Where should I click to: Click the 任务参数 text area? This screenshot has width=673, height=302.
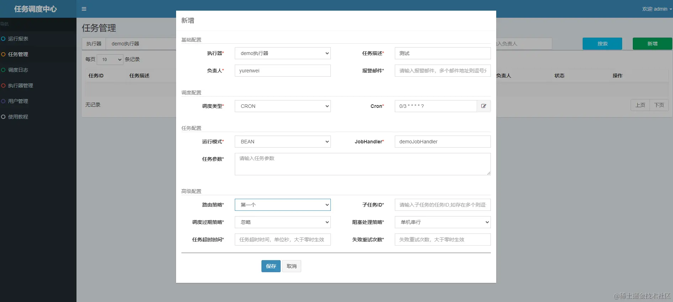click(x=363, y=164)
